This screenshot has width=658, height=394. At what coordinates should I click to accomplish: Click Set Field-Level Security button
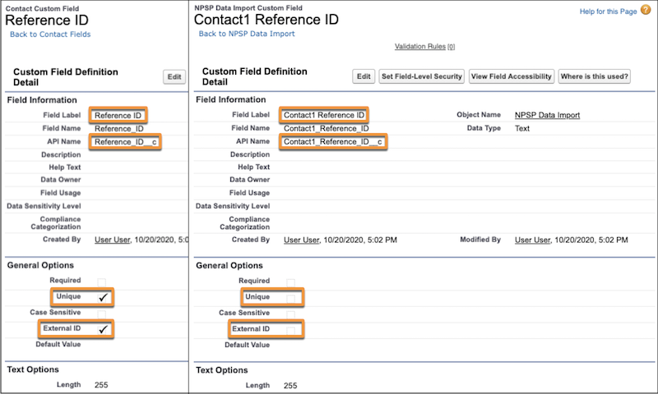[422, 76]
